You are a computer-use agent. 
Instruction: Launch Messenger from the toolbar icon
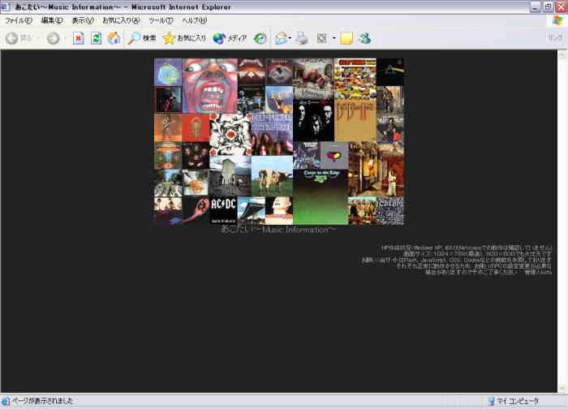pos(365,38)
